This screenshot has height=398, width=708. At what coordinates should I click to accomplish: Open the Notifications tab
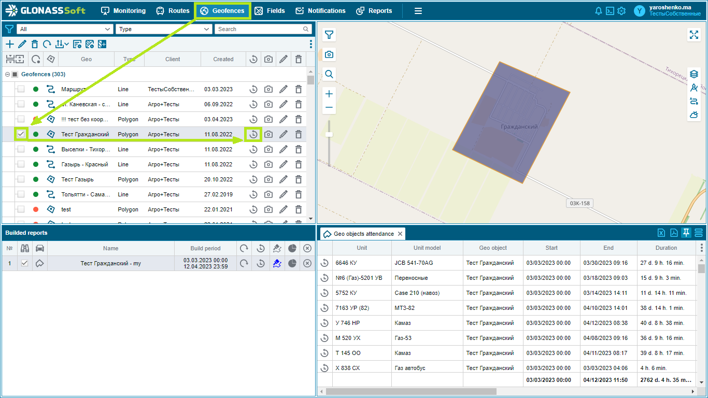pyautogui.click(x=320, y=10)
